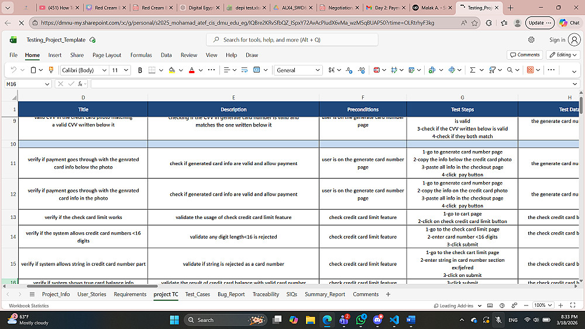Open the Editing mode dropdown
The width and height of the screenshot is (585, 329).
click(x=563, y=55)
